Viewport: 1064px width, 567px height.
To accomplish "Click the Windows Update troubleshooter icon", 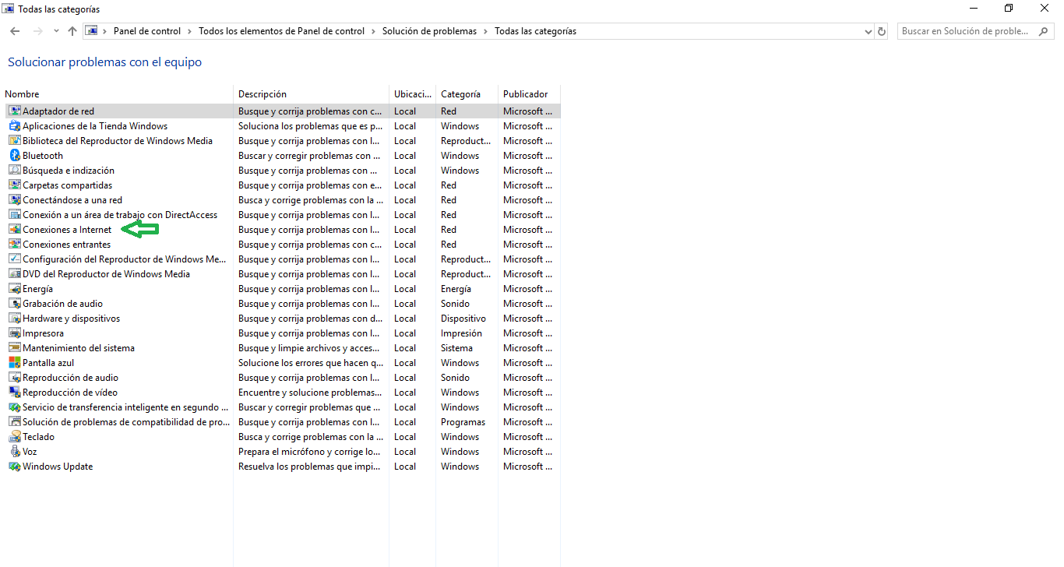I will pyautogui.click(x=15, y=467).
